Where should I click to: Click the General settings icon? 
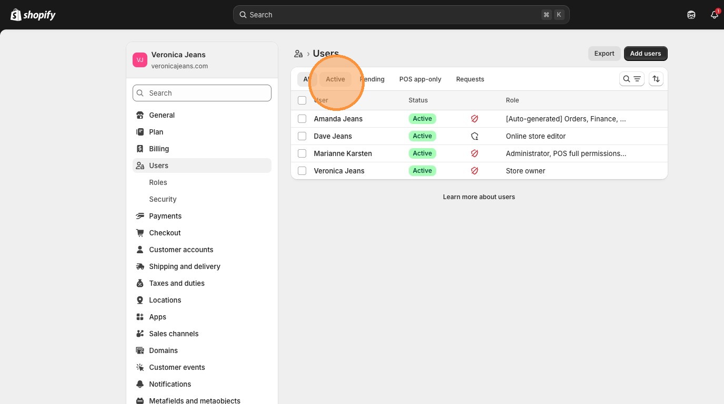140,115
